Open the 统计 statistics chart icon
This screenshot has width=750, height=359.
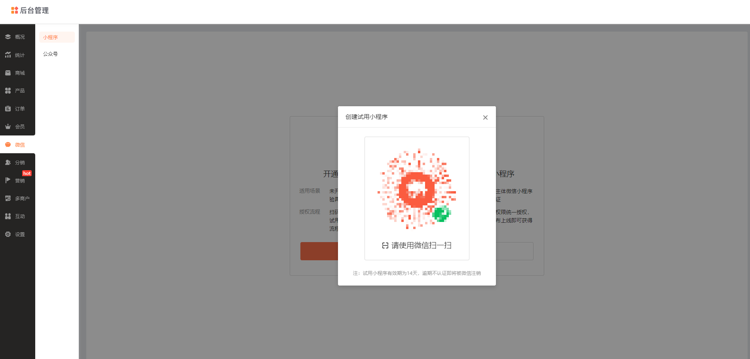8,55
